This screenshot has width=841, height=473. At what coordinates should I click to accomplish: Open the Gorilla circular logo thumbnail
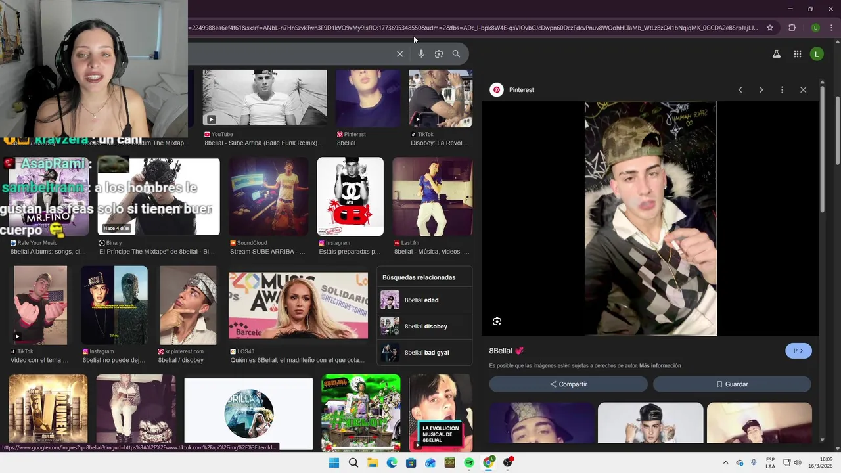coord(248,413)
